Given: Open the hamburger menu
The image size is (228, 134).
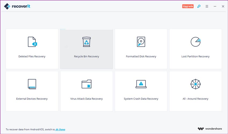Looking at the screenshot, I should tap(207, 6).
